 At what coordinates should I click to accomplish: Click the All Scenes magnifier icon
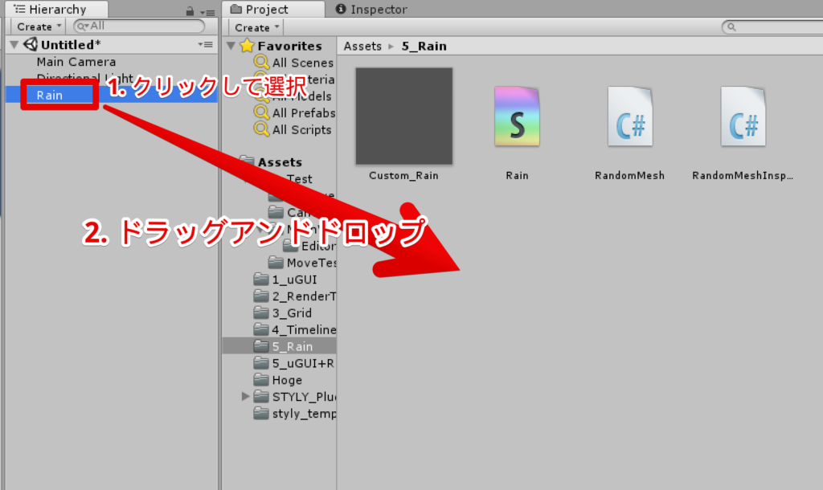(261, 63)
